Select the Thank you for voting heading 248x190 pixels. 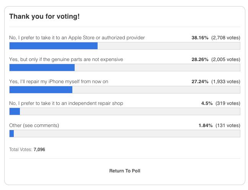tap(44, 16)
